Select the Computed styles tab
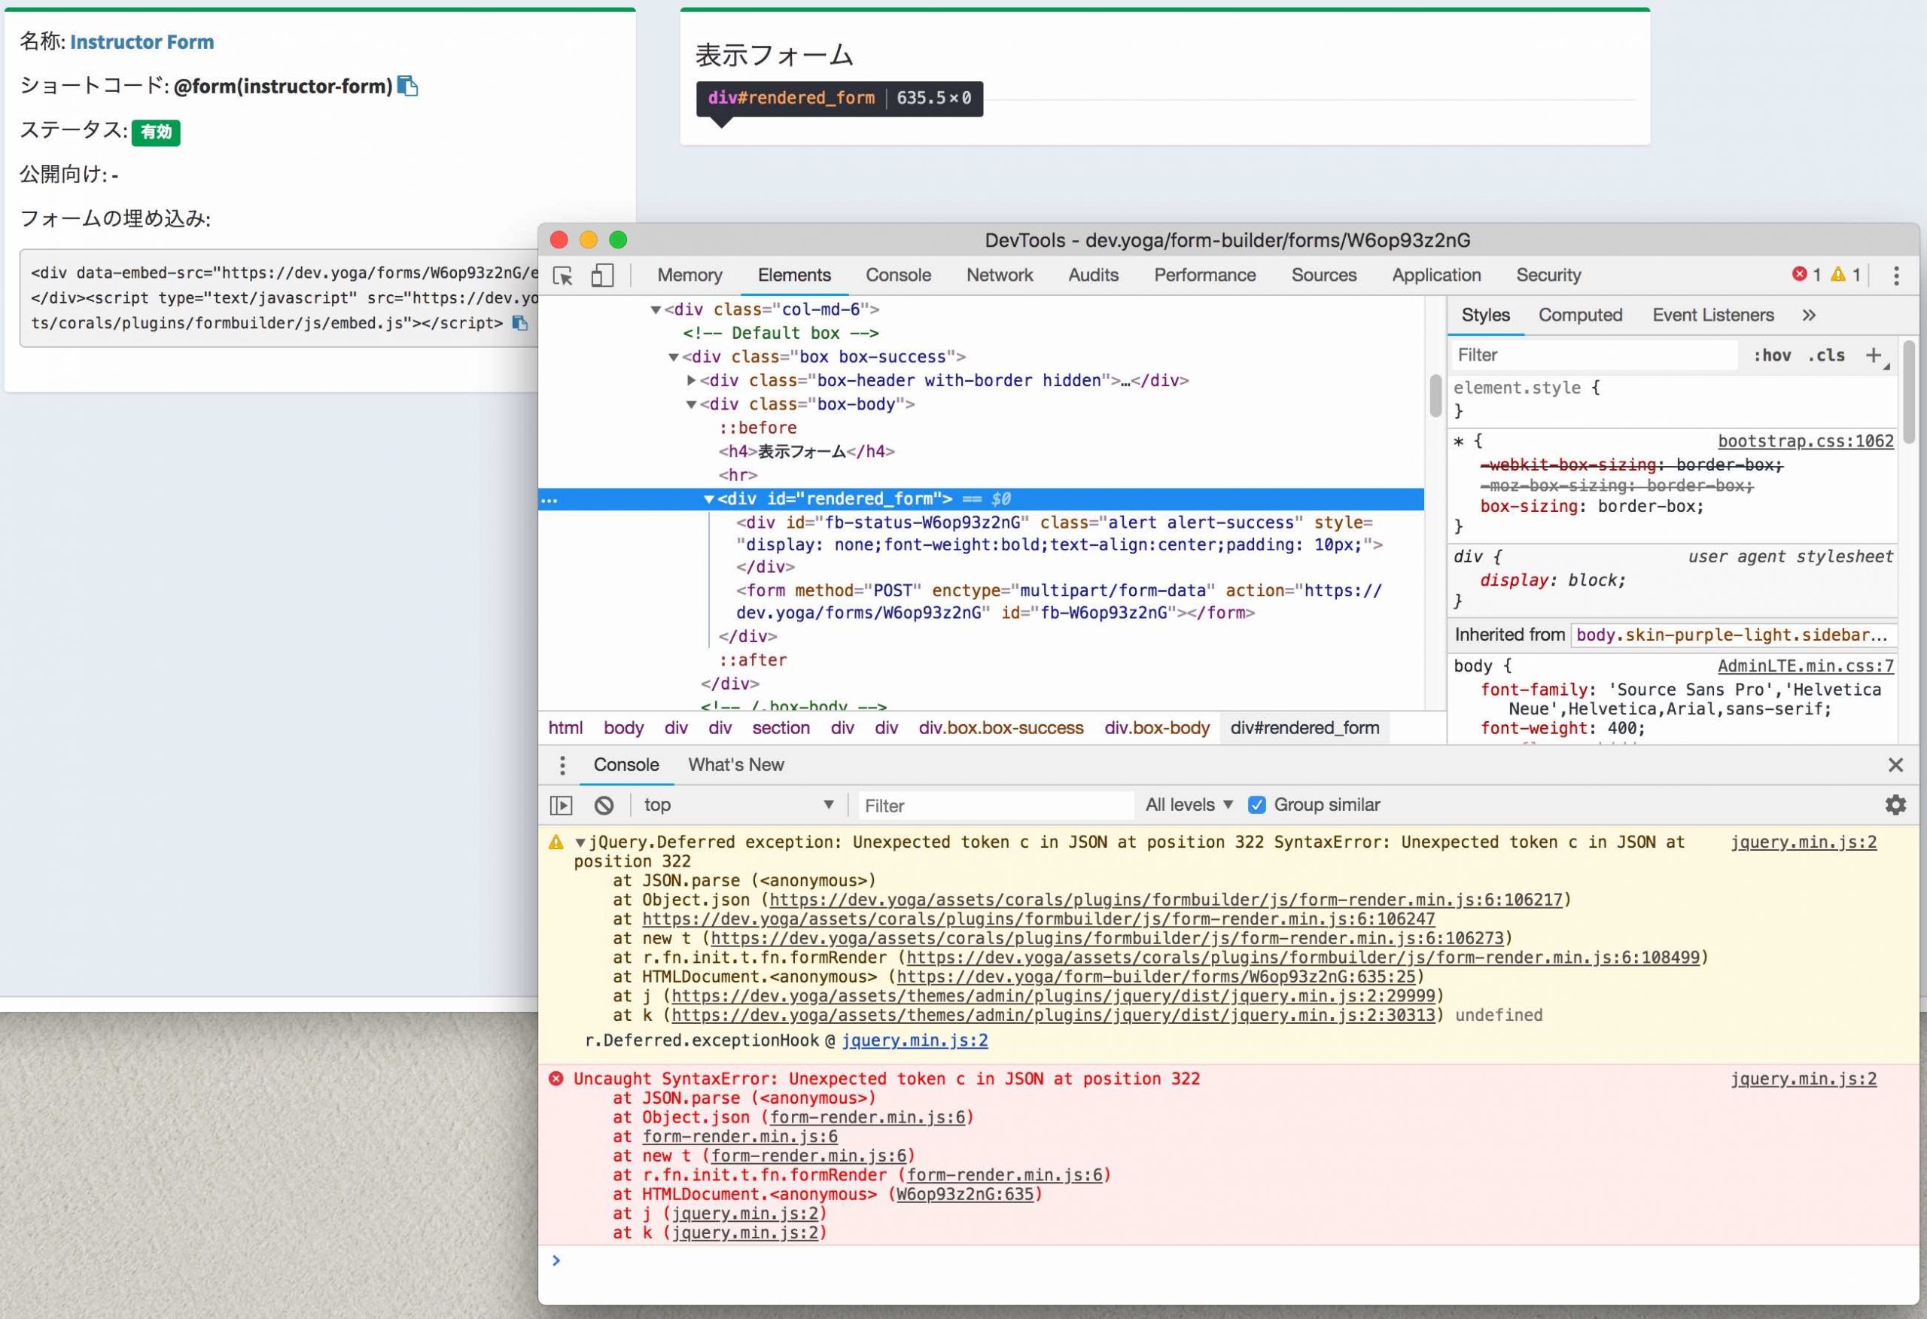Viewport: 1927px width, 1319px height. pyautogui.click(x=1579, y=315)
